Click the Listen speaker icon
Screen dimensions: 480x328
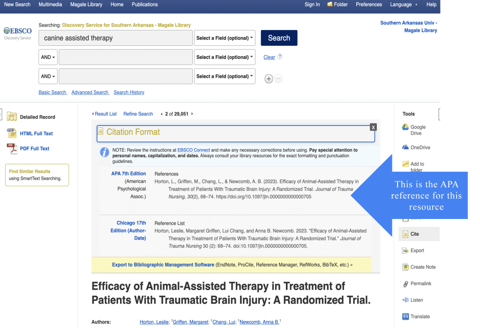405,300
